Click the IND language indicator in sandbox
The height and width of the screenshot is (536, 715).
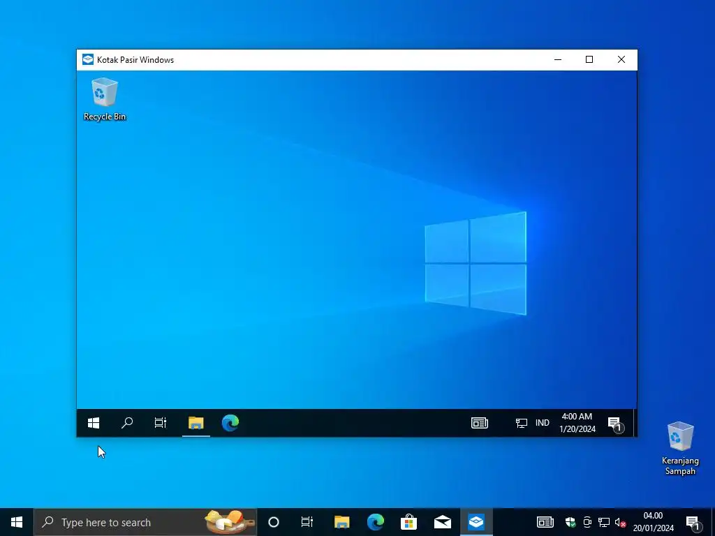pyautogui.click(x=542, y=423)
